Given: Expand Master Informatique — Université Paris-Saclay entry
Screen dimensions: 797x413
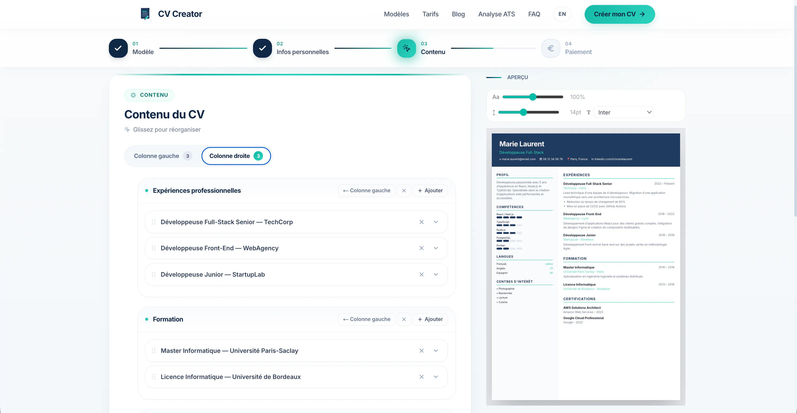Looking at the screenshot, I should pyautogui.click(x=436, y=351).
